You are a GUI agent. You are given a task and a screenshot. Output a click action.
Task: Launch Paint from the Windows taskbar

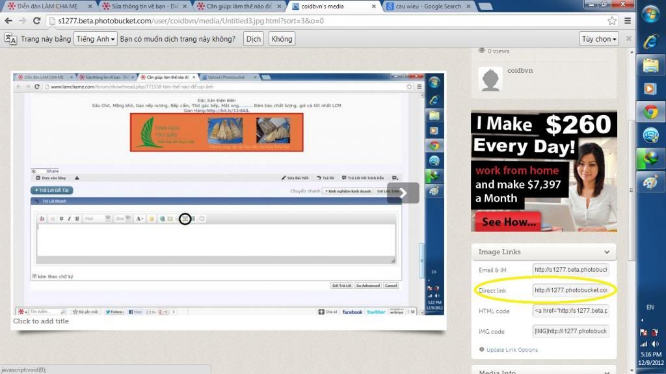[650, 182]
